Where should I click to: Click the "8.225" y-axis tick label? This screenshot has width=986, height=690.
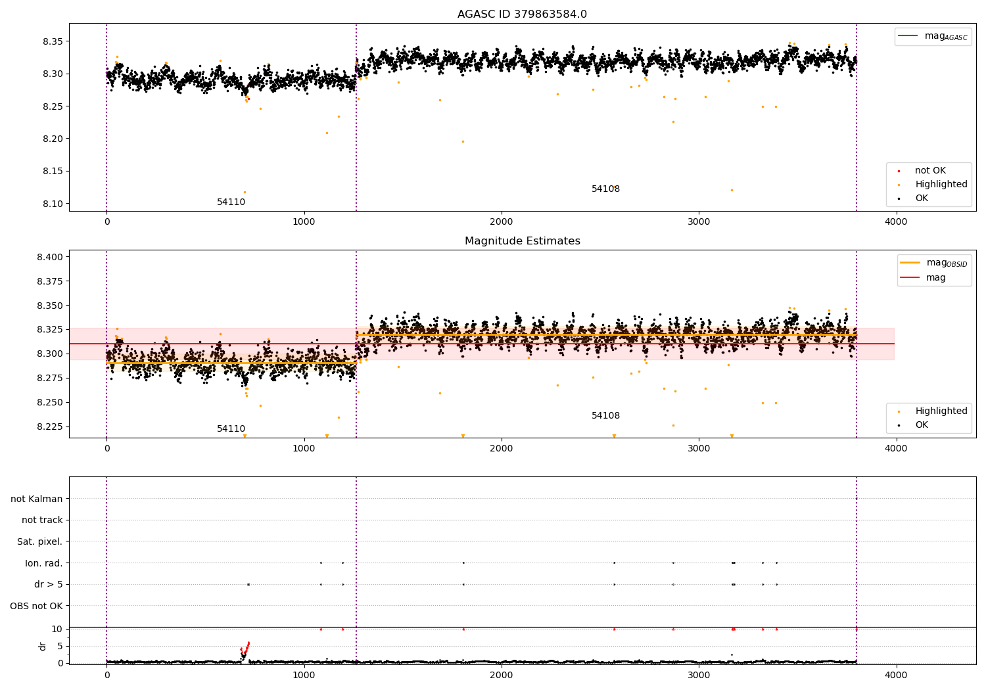(50, 426)
